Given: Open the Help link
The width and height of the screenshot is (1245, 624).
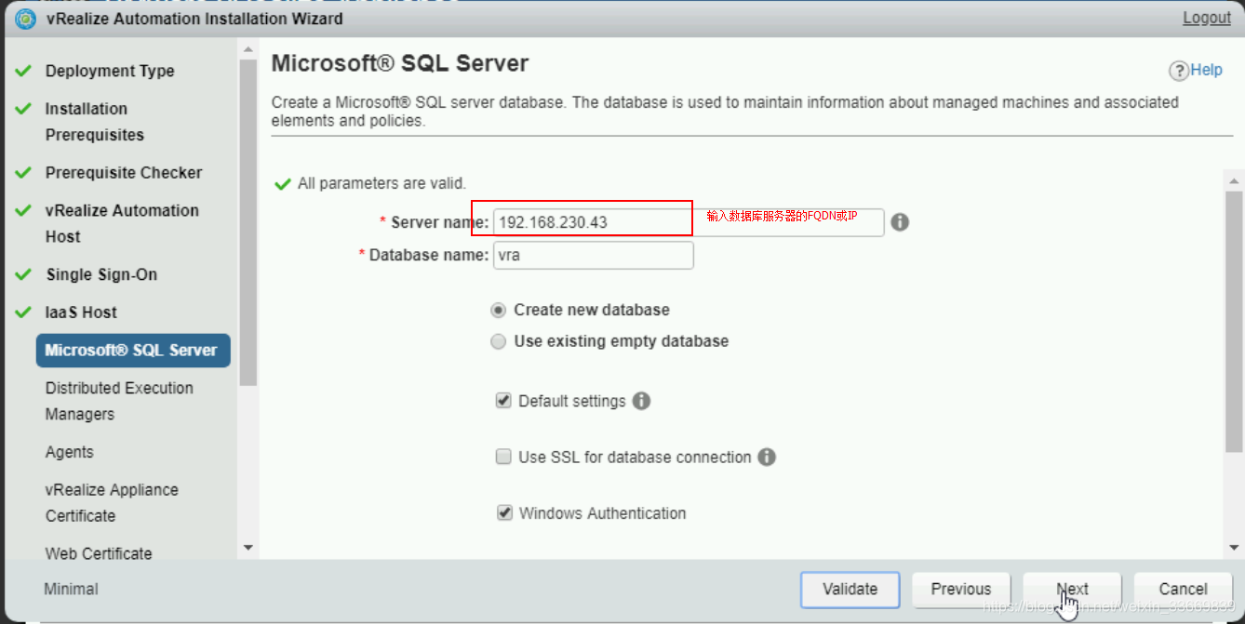Looking at the screenshot, I should (1207, 70).
